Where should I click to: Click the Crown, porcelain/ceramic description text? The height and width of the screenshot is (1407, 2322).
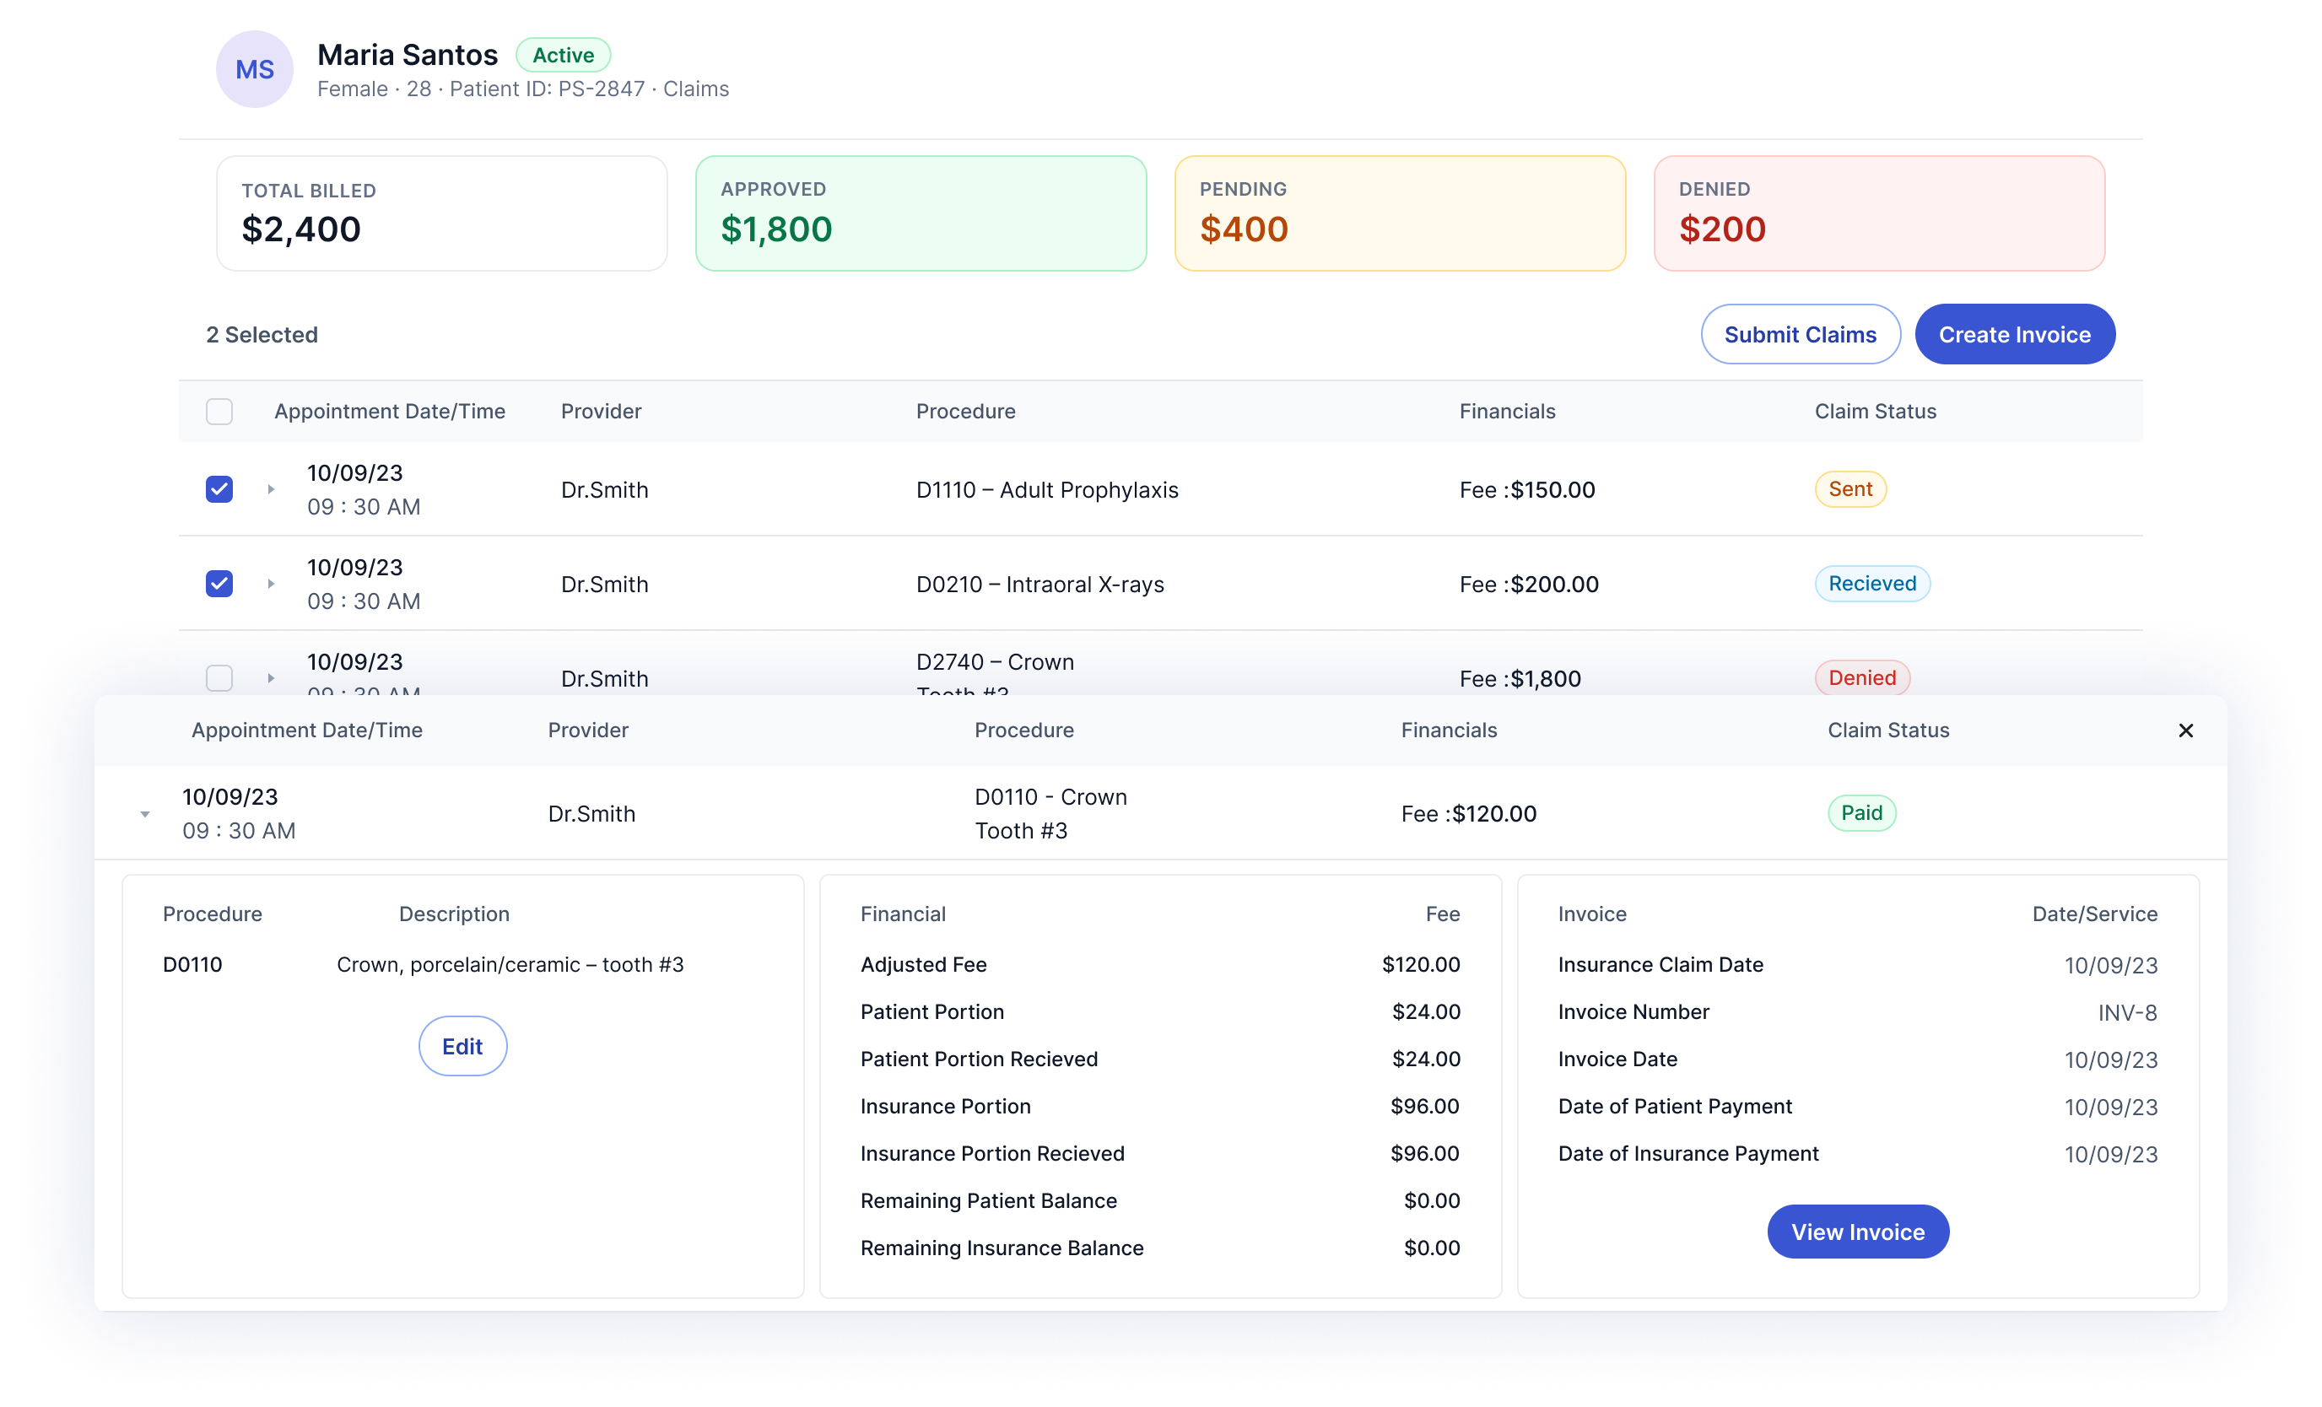click(510, 964)
